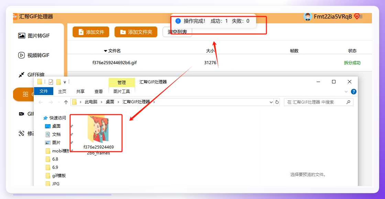Click the Explorer help question icon
The width and height of the screenshot is (385, 199).
point(354,92)
